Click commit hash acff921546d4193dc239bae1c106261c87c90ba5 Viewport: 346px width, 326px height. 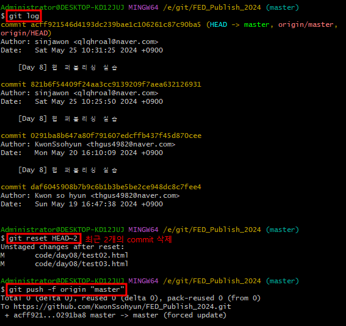pos(115,24)
